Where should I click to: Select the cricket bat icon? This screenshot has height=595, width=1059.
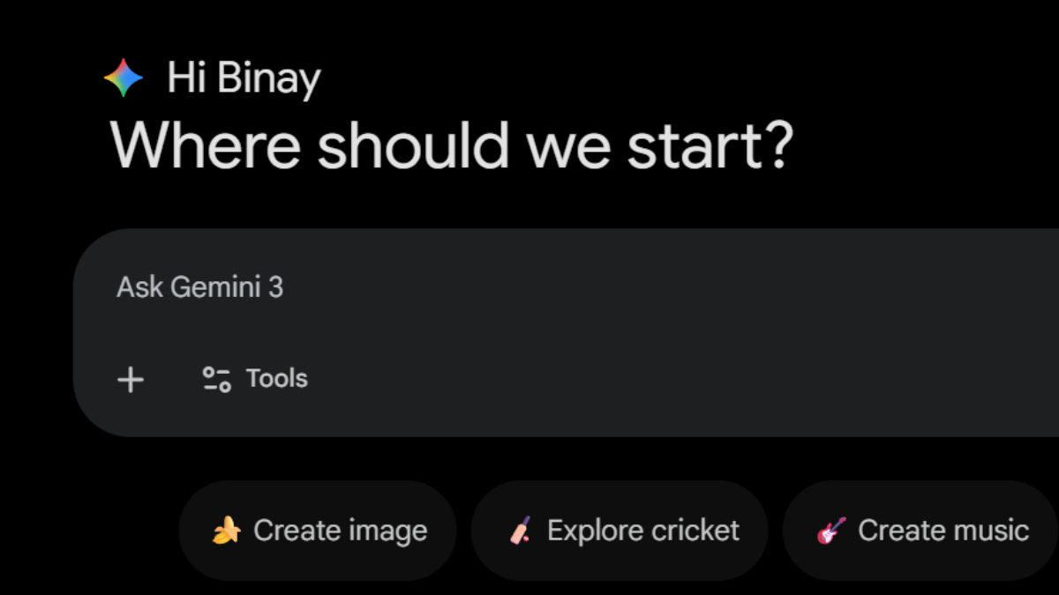tap(521, 531)
